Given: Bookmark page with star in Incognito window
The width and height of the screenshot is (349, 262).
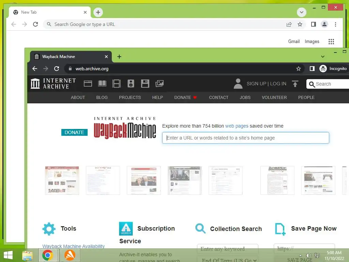Looking at the screenshot, I should 299,69.
